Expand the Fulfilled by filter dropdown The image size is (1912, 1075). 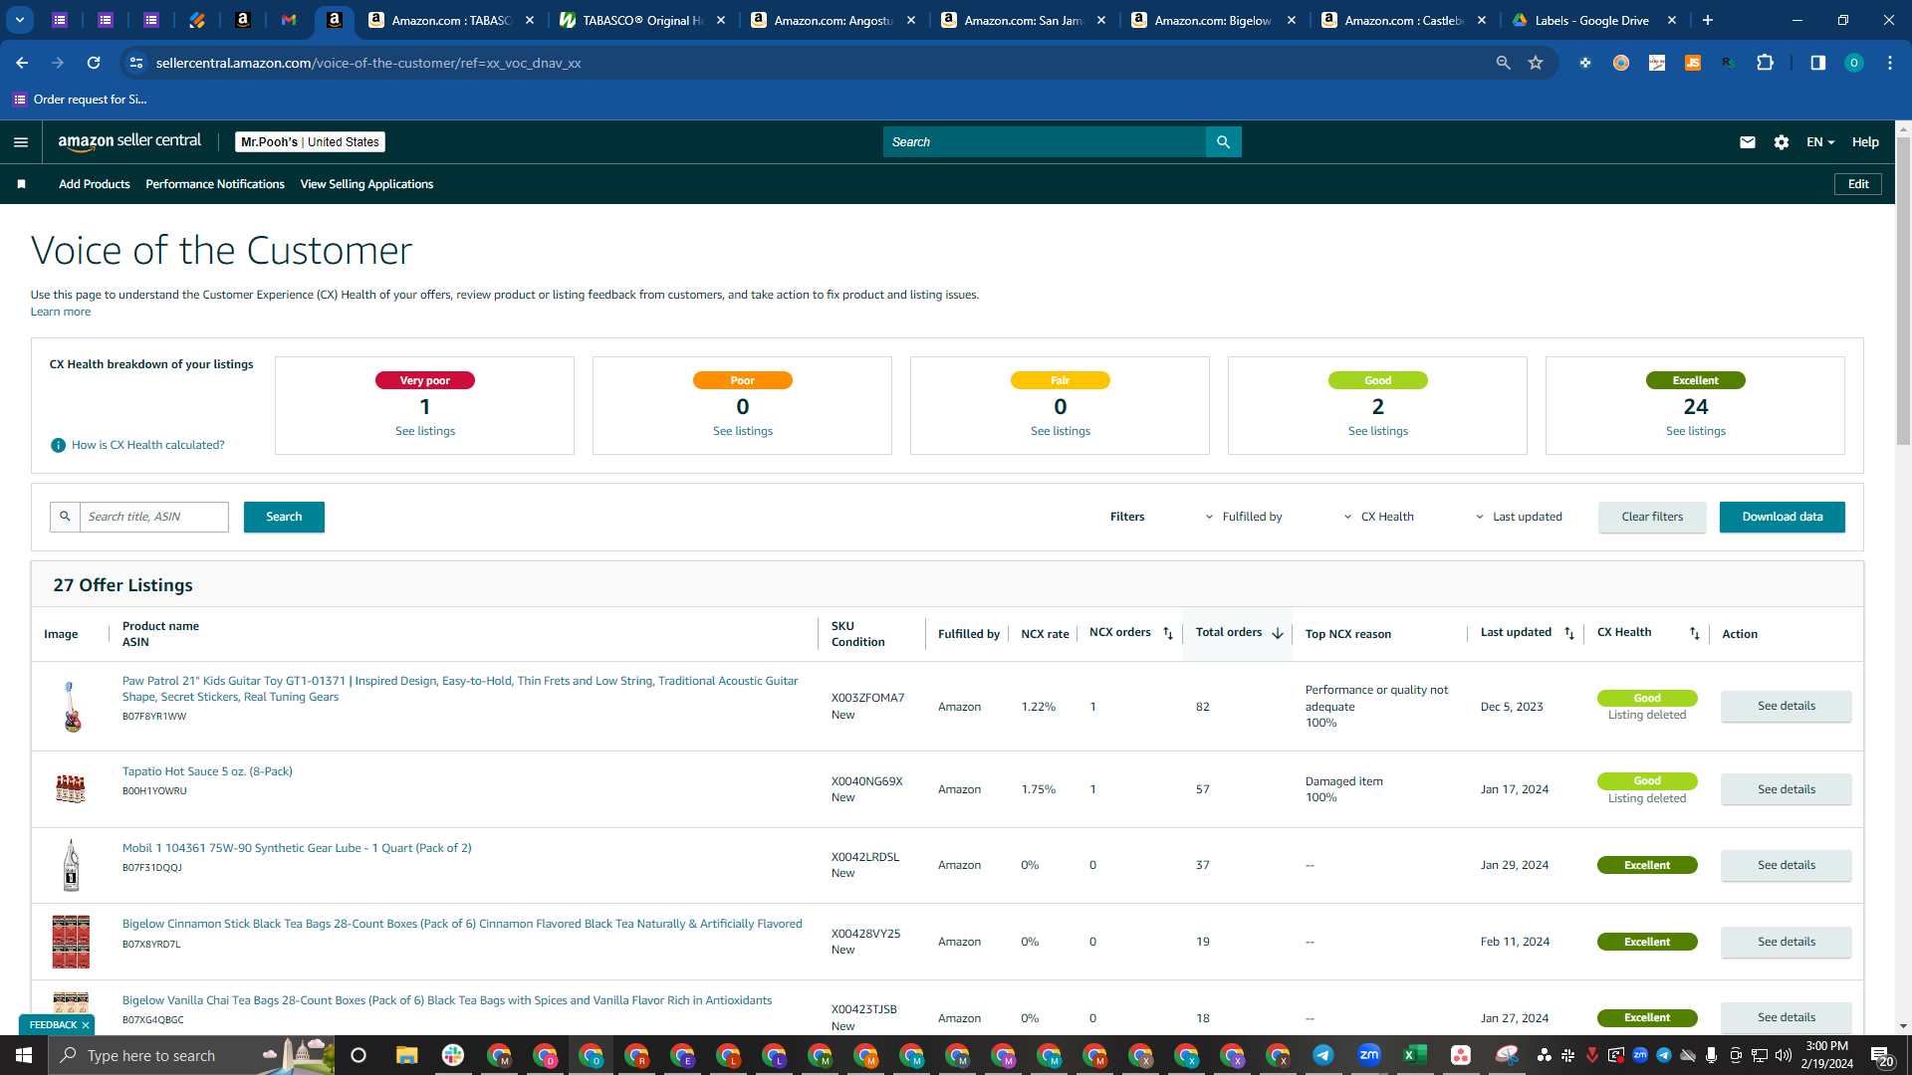pyautogui.click(x=1244, y=517)
